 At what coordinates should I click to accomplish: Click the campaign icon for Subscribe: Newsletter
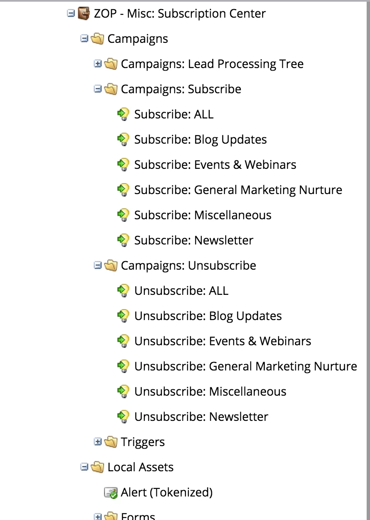[x=123, y=240]
